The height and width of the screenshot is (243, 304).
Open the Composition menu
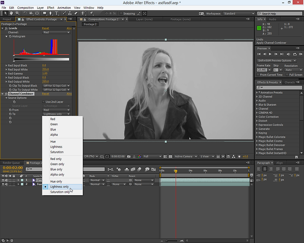25,8
